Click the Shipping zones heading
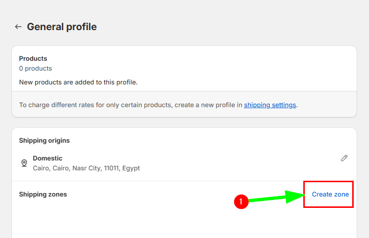 coord(43,194)
